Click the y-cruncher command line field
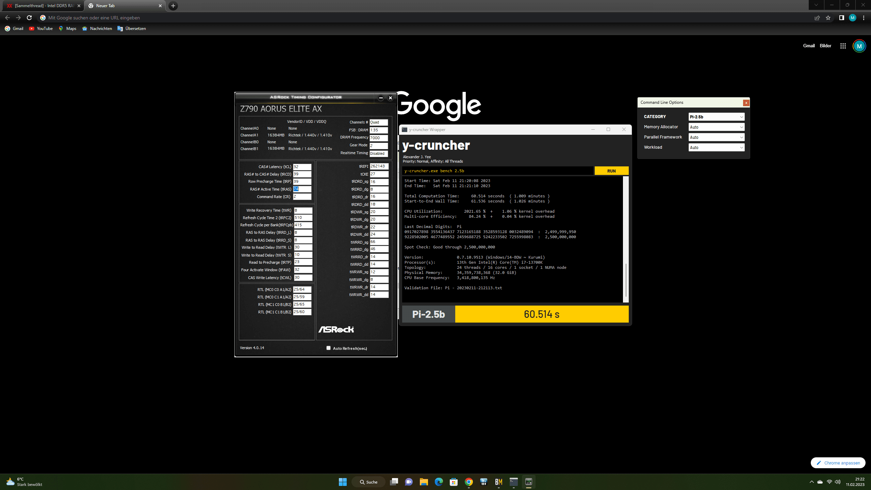This screenshot has height=490, width=871. coord(497,171)
